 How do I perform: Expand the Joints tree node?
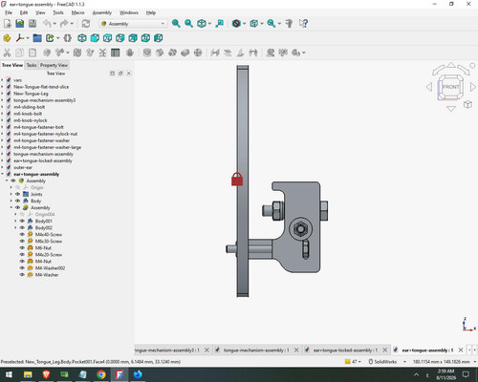click(x=11, y=194)
